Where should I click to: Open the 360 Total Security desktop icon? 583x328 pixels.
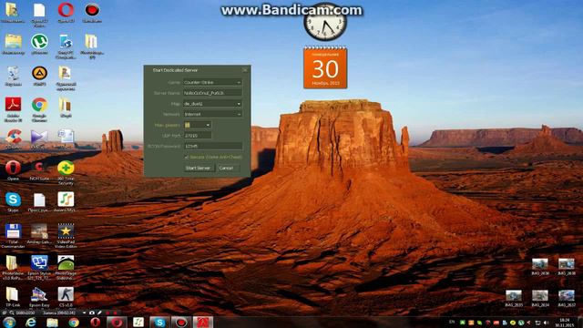click(66, 172)
